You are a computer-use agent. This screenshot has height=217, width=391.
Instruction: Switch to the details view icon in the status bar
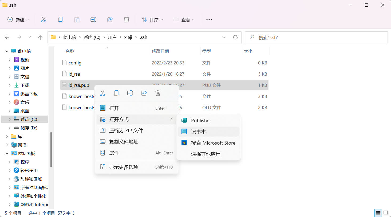[x=378, y=213]
